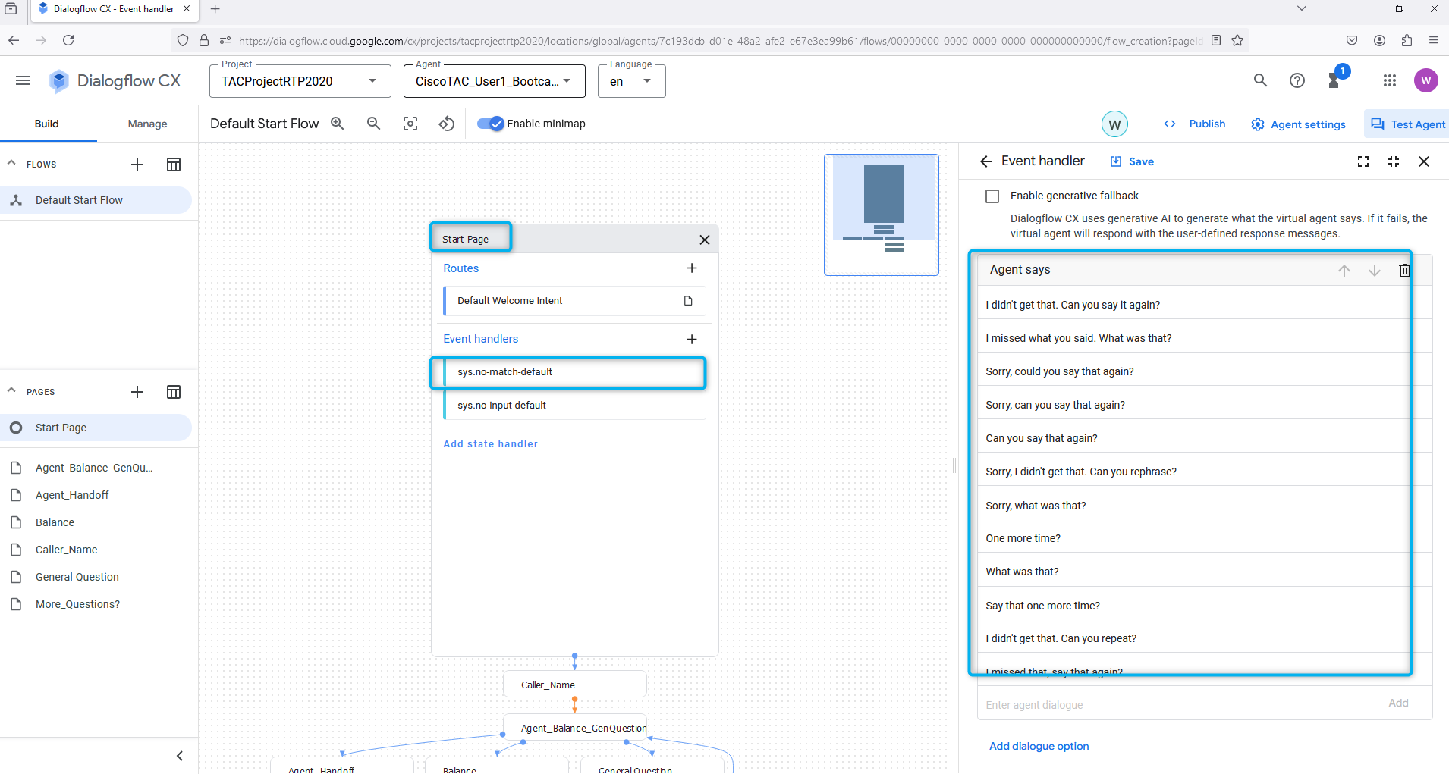Enable generative fallback checkbox
Image resolution: width=1449 pixels, height=774 pixels.
(992, 196)
